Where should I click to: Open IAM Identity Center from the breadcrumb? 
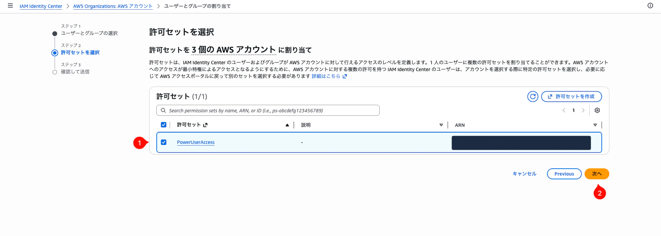(41, 6)
